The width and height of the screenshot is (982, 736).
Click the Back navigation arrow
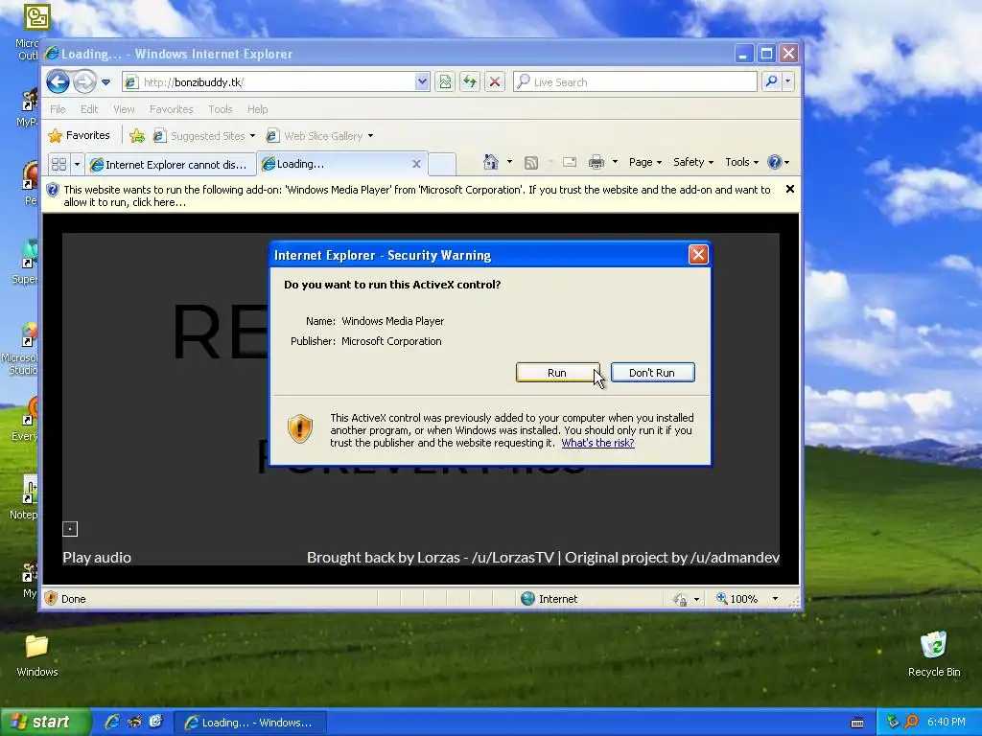click(58, 82)
